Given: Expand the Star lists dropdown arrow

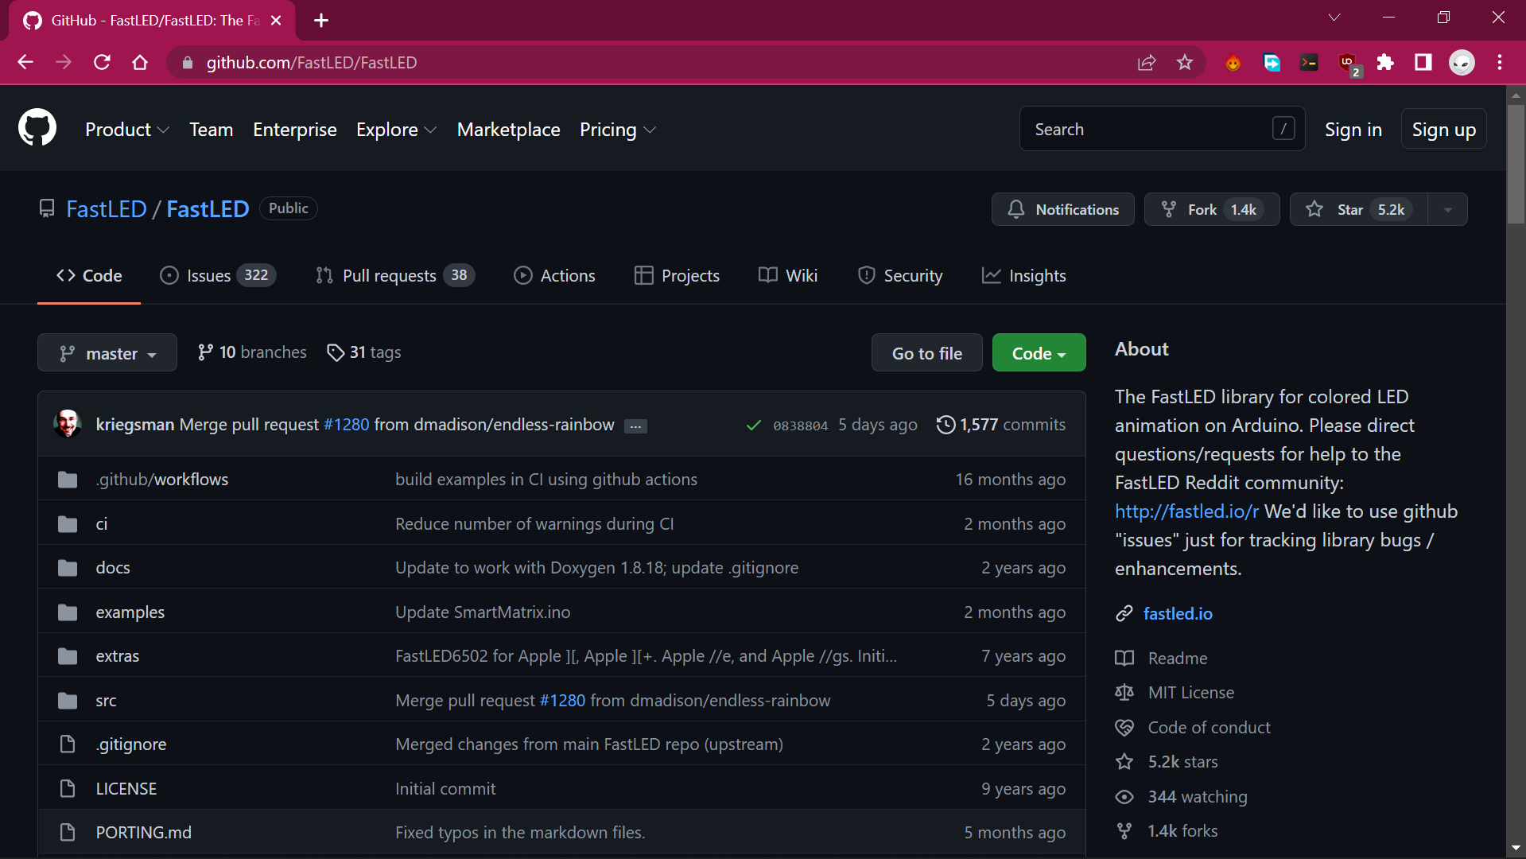Looking at the screenshot, I should [1447, 209].
